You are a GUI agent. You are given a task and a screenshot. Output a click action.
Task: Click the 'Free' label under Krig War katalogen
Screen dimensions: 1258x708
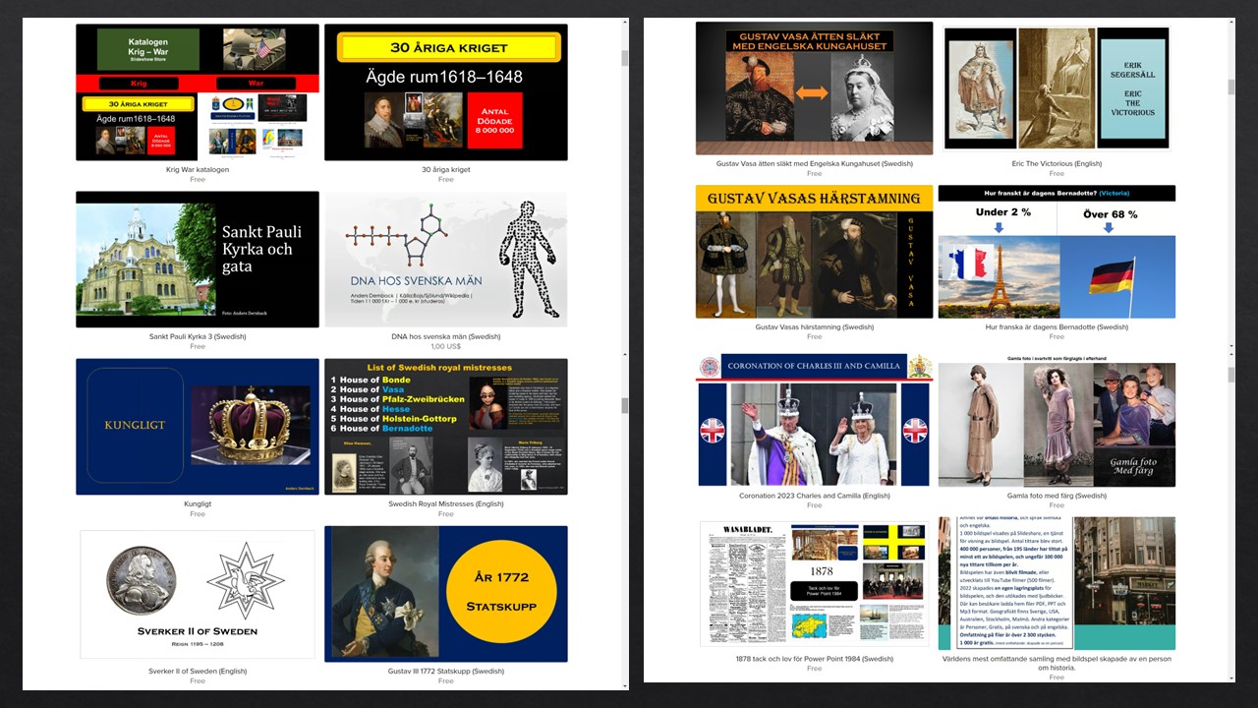point(198,179)
